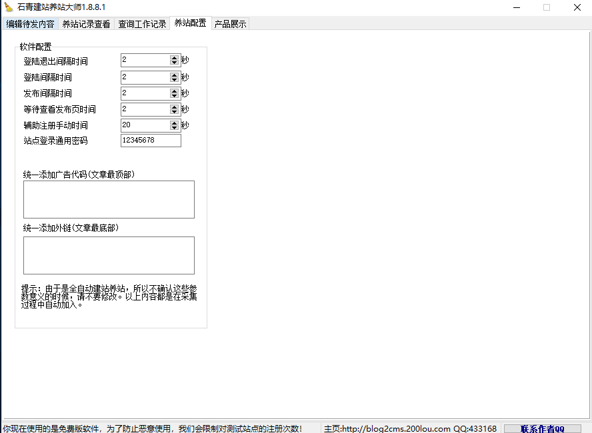This screenshot has height=433, width=592.
Task: Click the 软件配置 group title
Action: [35, 47]
